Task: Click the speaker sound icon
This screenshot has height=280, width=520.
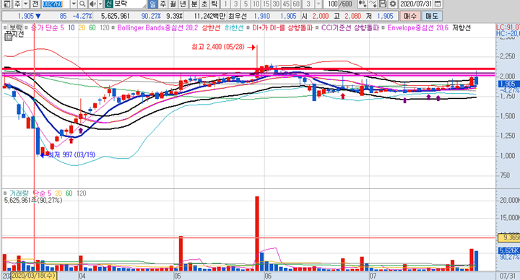Action: (93, 4)
